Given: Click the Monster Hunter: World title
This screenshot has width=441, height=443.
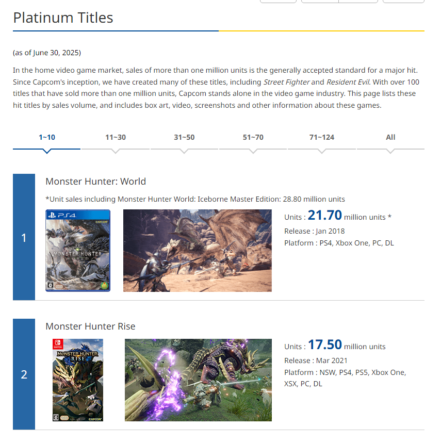Looking at the screenshot, I should coord(96,182).
